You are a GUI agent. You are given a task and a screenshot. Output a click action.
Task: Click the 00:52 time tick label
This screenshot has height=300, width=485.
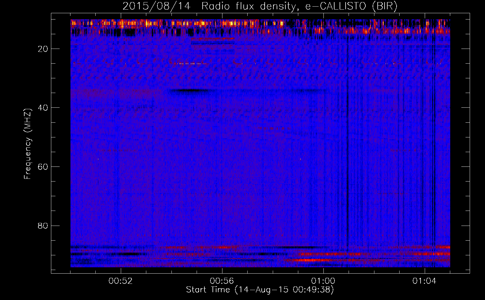pos(121,281)
